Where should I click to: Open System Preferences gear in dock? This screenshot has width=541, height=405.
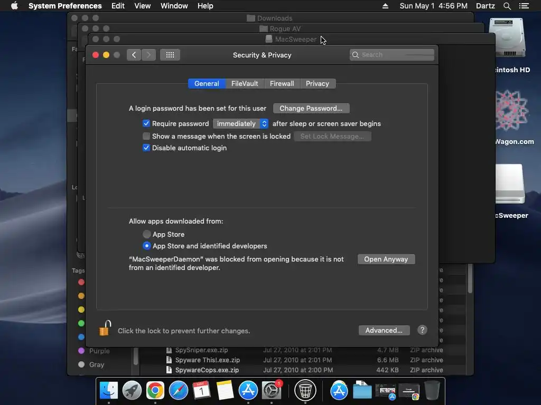point(272,391)
